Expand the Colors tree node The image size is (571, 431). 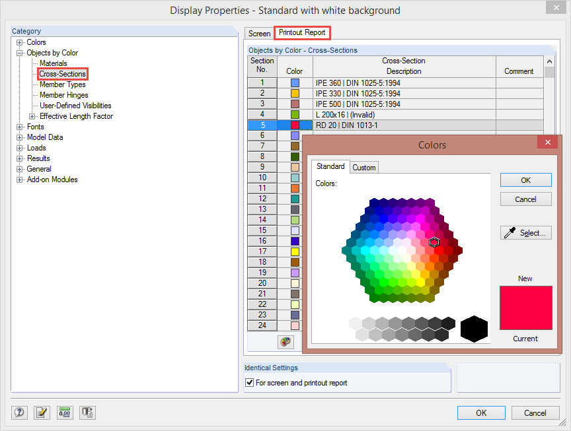tap(19, 42)
